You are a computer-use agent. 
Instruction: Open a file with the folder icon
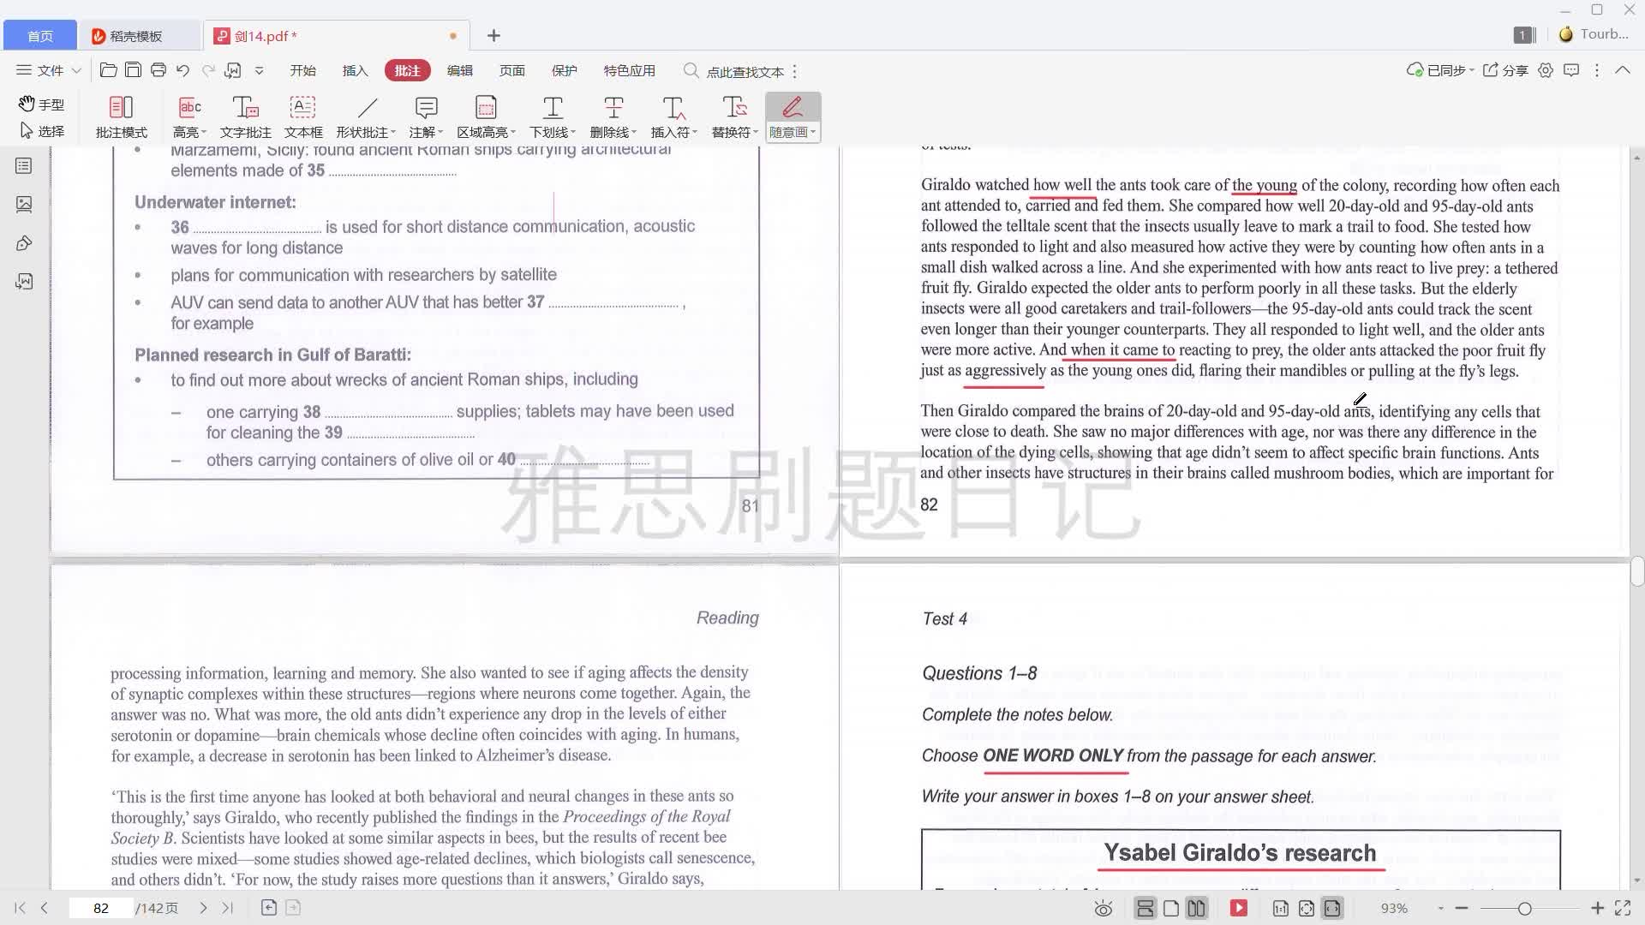[108, 70]
